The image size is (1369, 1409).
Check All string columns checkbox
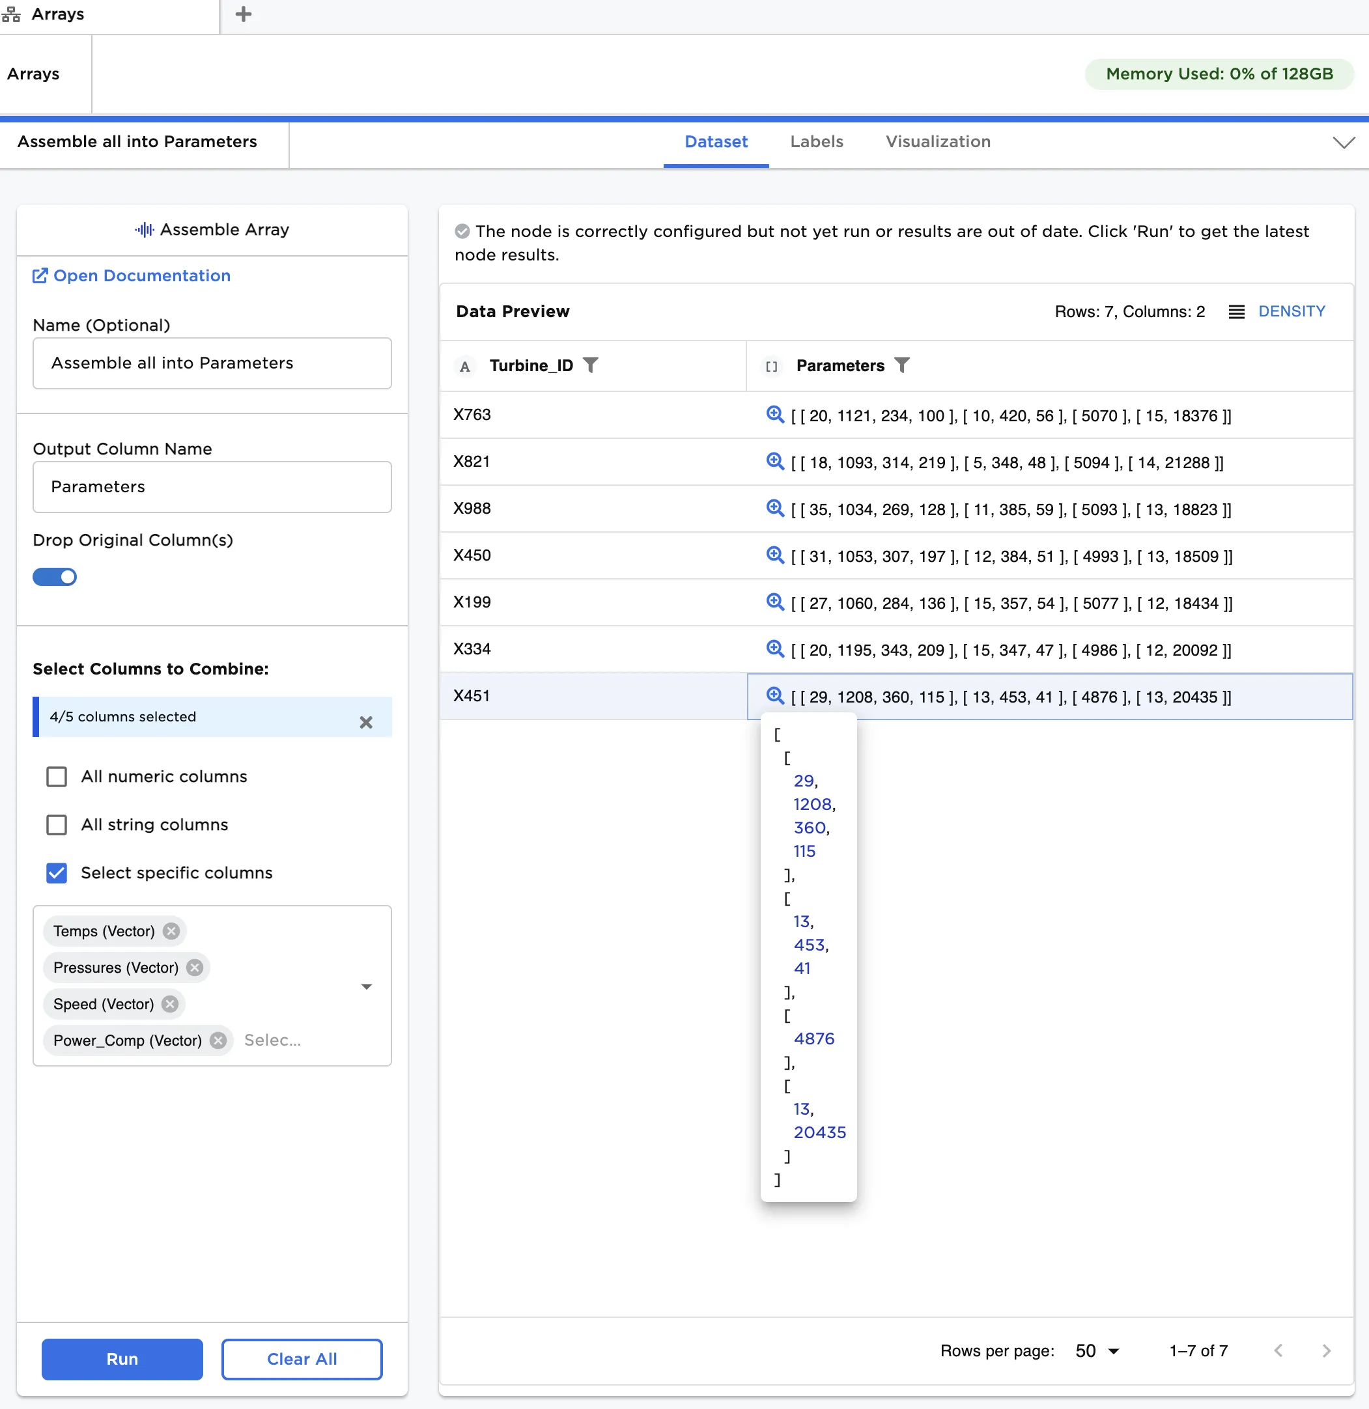[x=57, y=824]
